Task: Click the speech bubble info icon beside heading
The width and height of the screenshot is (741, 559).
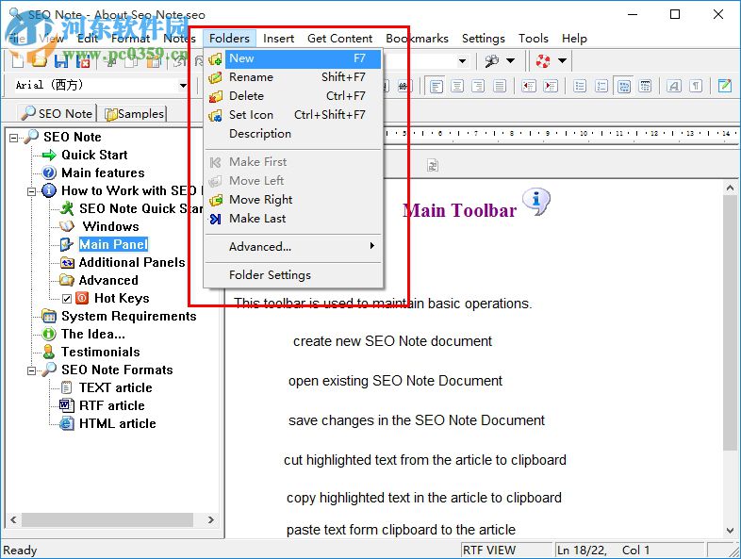Action: 536,202
